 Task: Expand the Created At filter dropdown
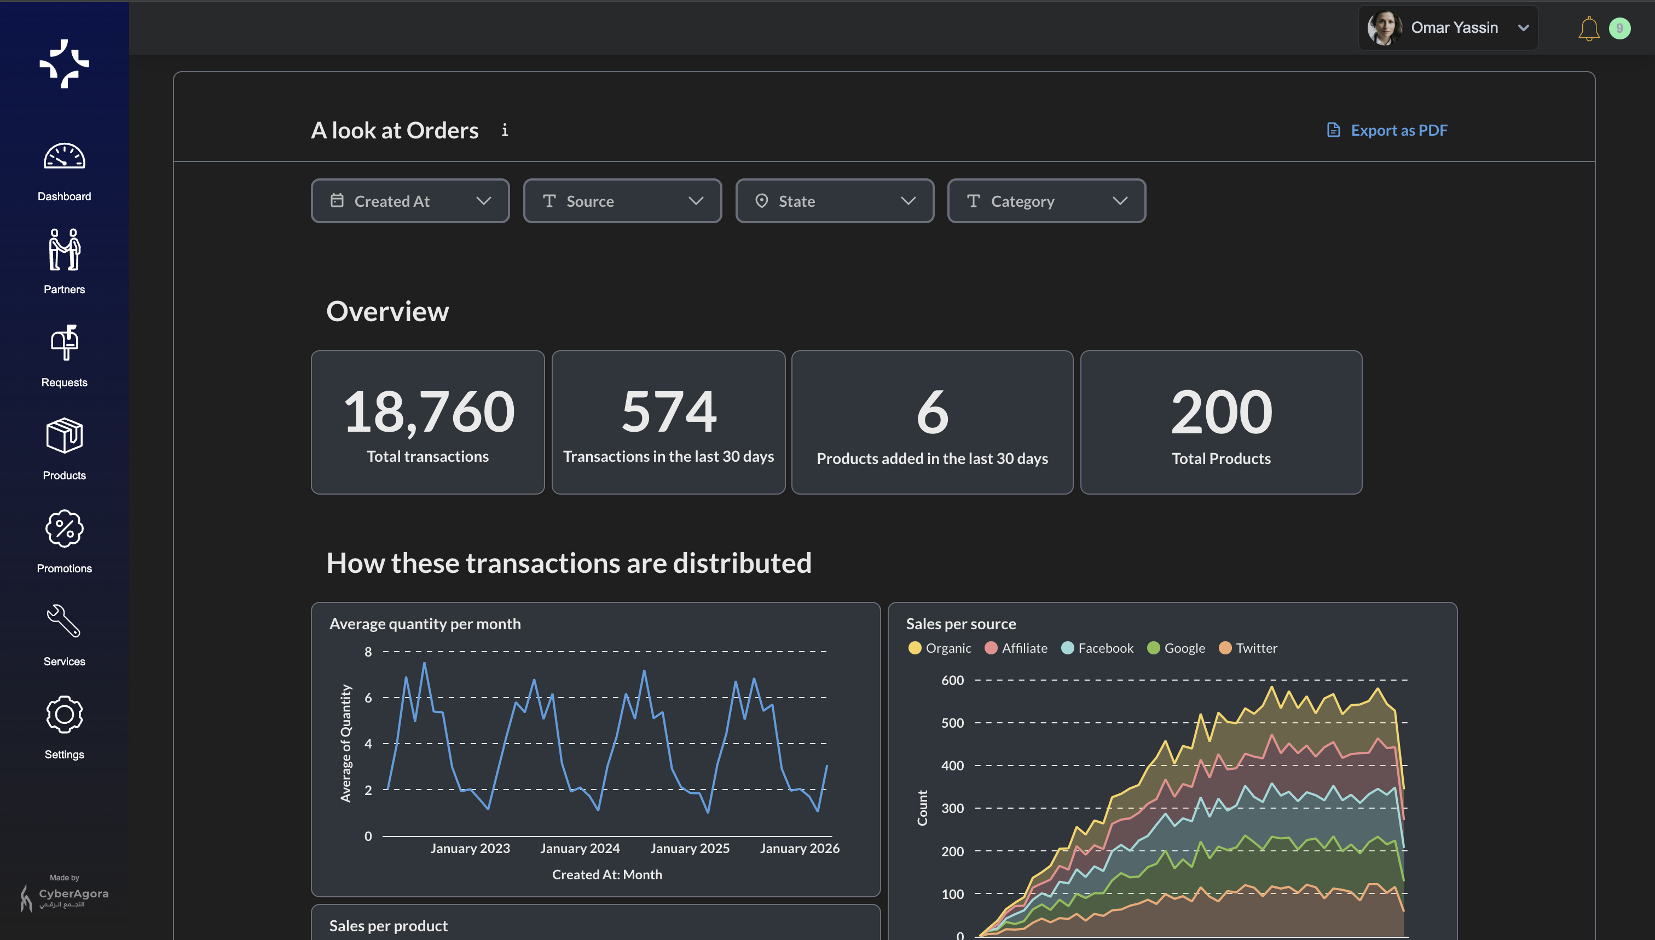tap(410, 201)
